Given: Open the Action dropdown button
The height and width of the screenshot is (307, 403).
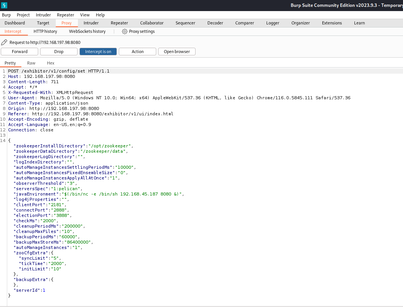Looking at the screenshot, I should (138, 52).
